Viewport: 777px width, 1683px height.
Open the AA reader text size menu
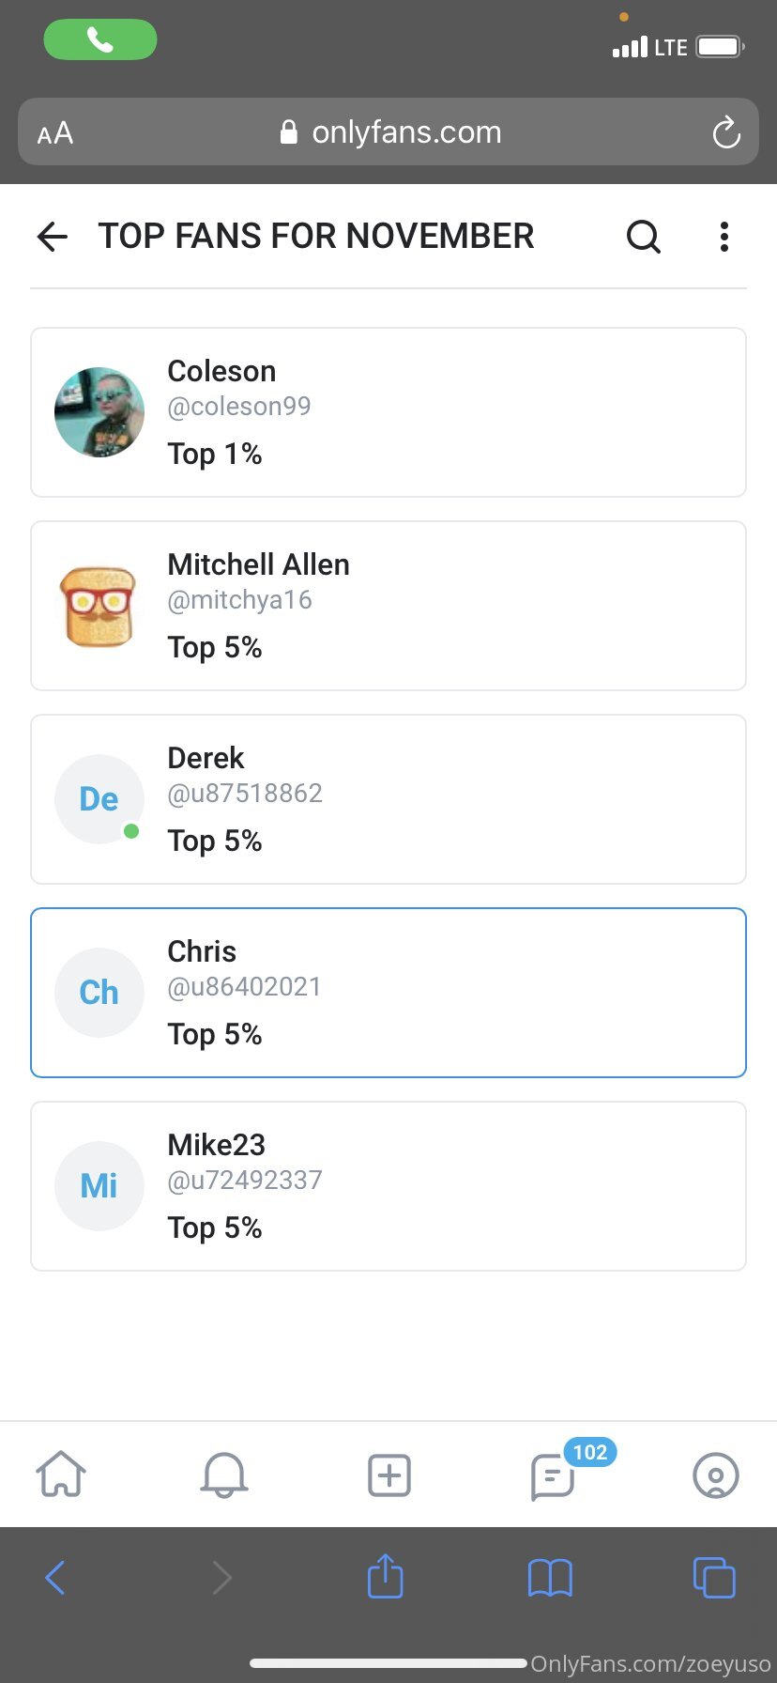(55, 132)
